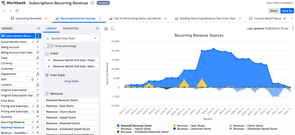The height and width of the screenshot is (135, 295).
Task: Collapse the Layout panel with double chevron
Action: 97,28
